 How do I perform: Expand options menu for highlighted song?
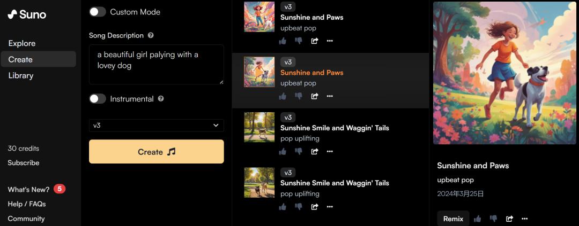(x=330, y=96)
